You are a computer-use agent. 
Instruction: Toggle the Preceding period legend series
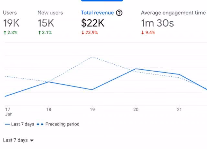pyautogui.click(x=58, y=124)
